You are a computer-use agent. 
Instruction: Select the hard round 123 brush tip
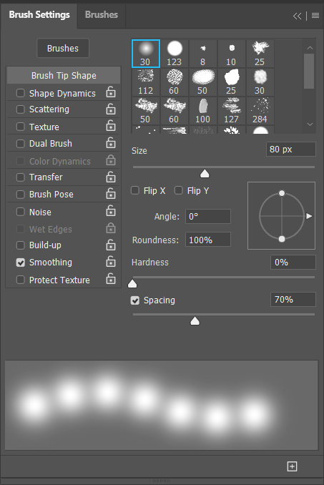point(175,54)
